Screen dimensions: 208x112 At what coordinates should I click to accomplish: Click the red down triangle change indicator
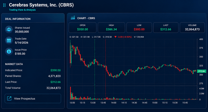click(115, 37)
